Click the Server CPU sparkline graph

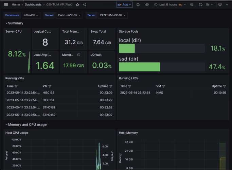[29, 62]
